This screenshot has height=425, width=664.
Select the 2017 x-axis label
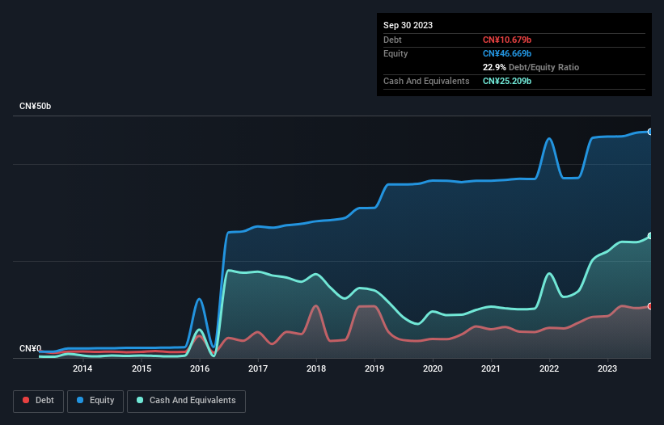click(x=258, y=368)
